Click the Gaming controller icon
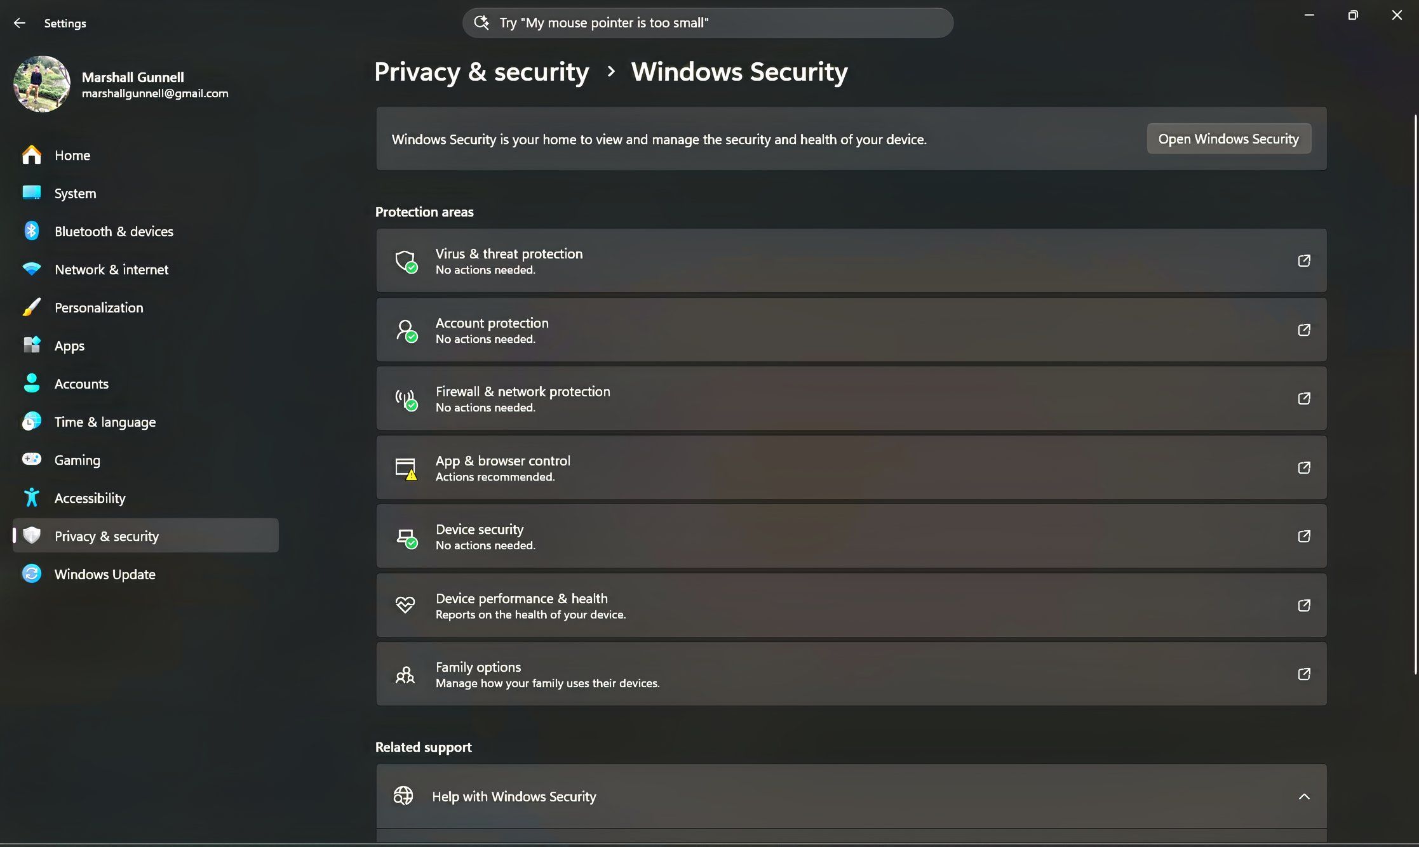Screen dimensions: 1419x847 pyautogui.click(x=31, y=459)
